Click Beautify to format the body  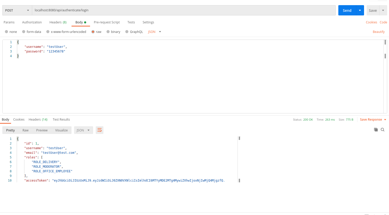379,32
